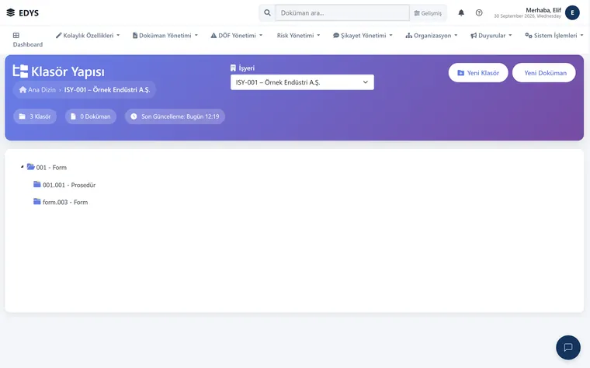Click the open folder icon of 001 - Form

pos(31,167)
